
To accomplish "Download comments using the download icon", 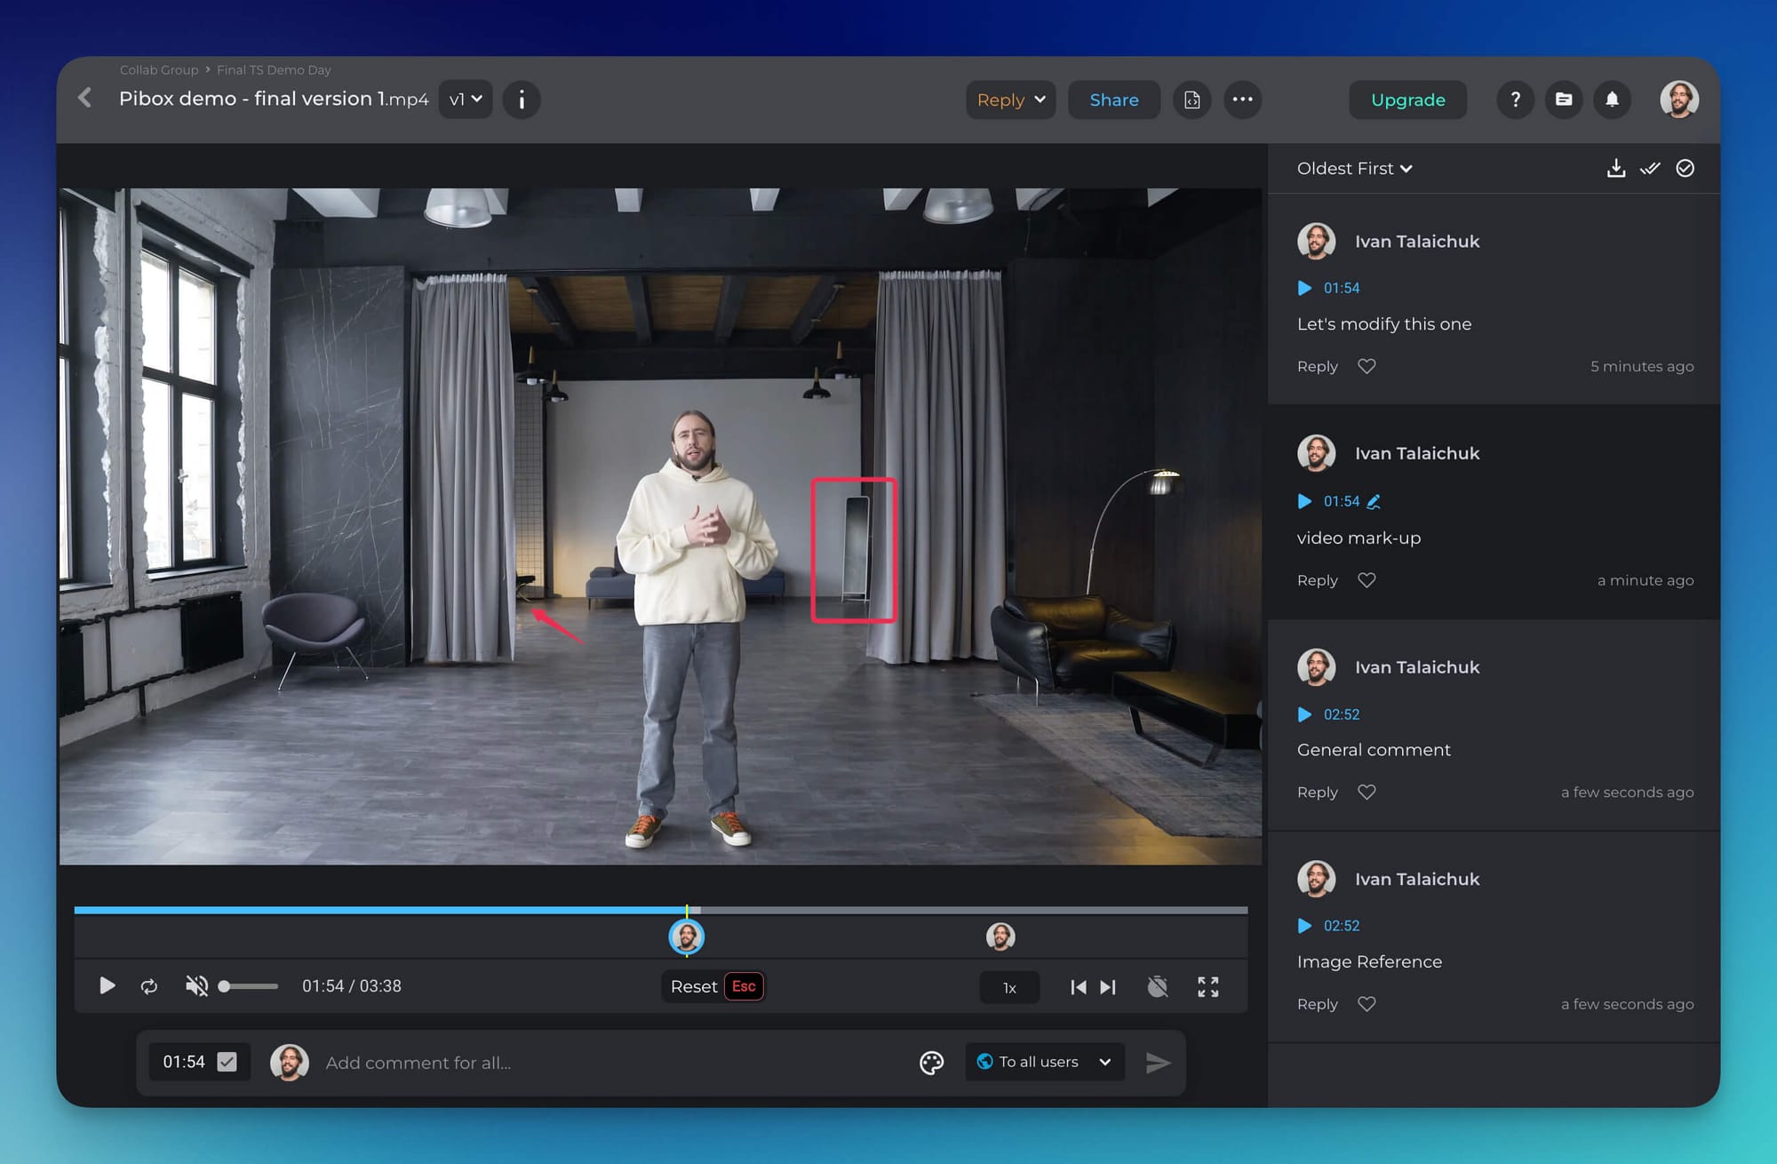I will pos(1617,168).
